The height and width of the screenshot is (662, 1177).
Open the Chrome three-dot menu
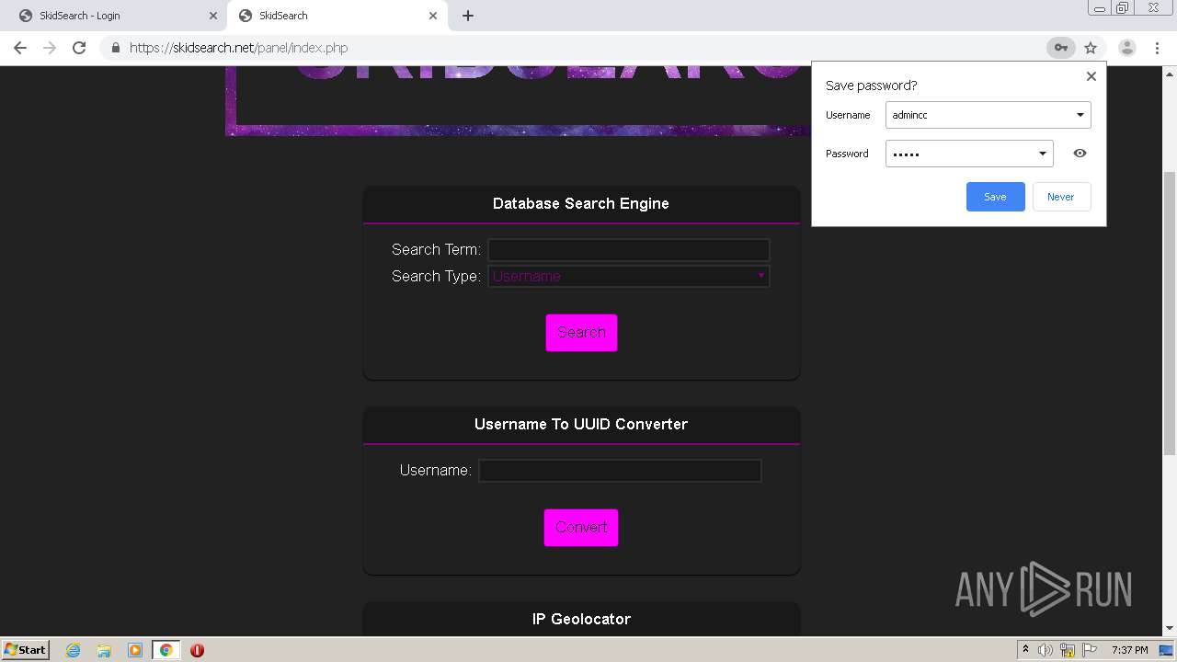pyautogui.click(x=1158, y=48)
